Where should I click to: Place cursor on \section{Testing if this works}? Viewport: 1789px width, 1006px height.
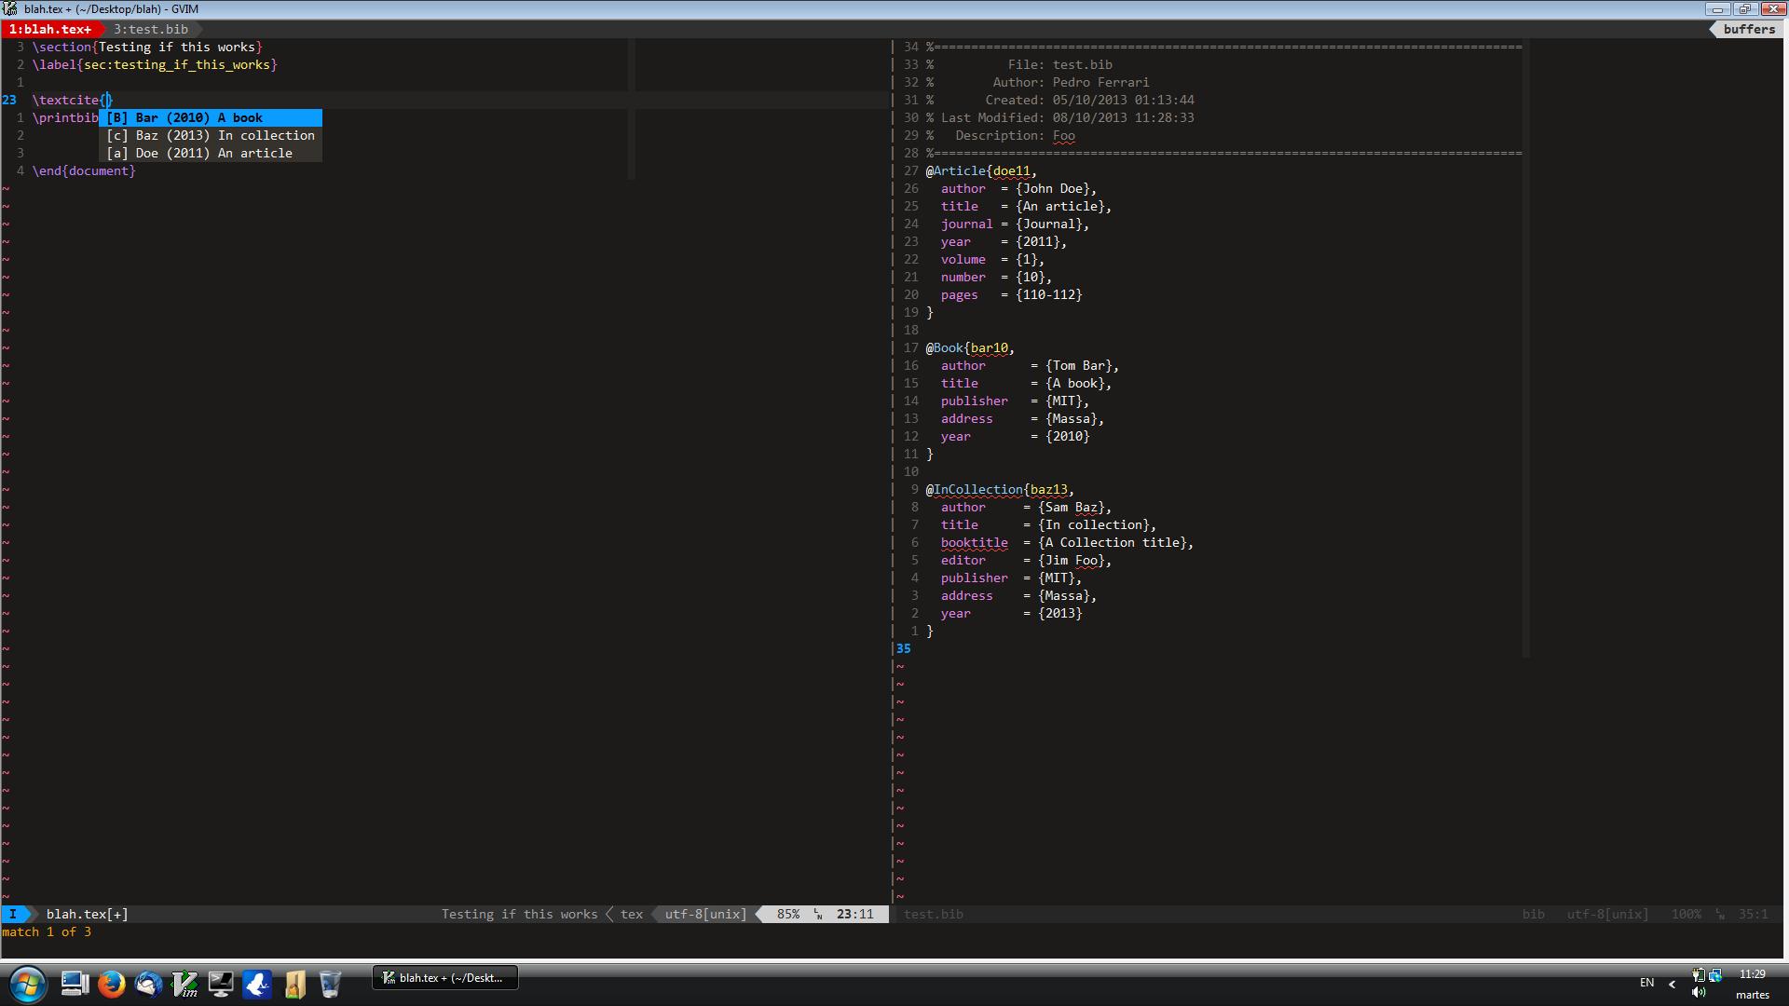point(147,47)
